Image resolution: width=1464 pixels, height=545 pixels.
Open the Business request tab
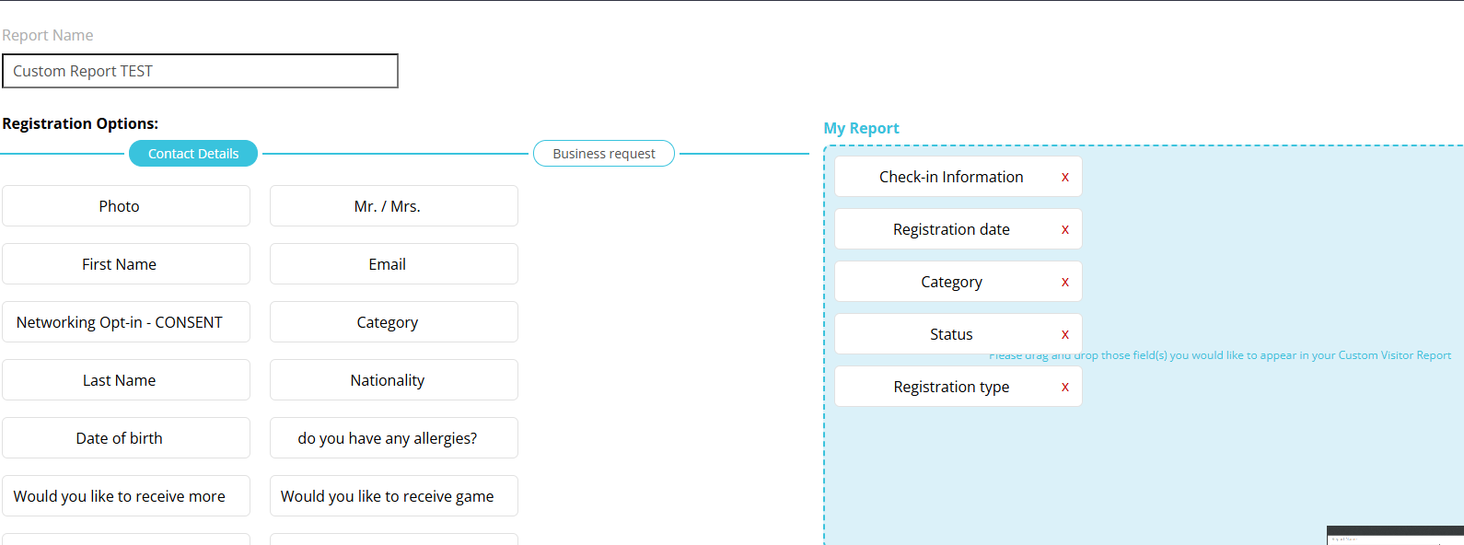coord(604,154)
